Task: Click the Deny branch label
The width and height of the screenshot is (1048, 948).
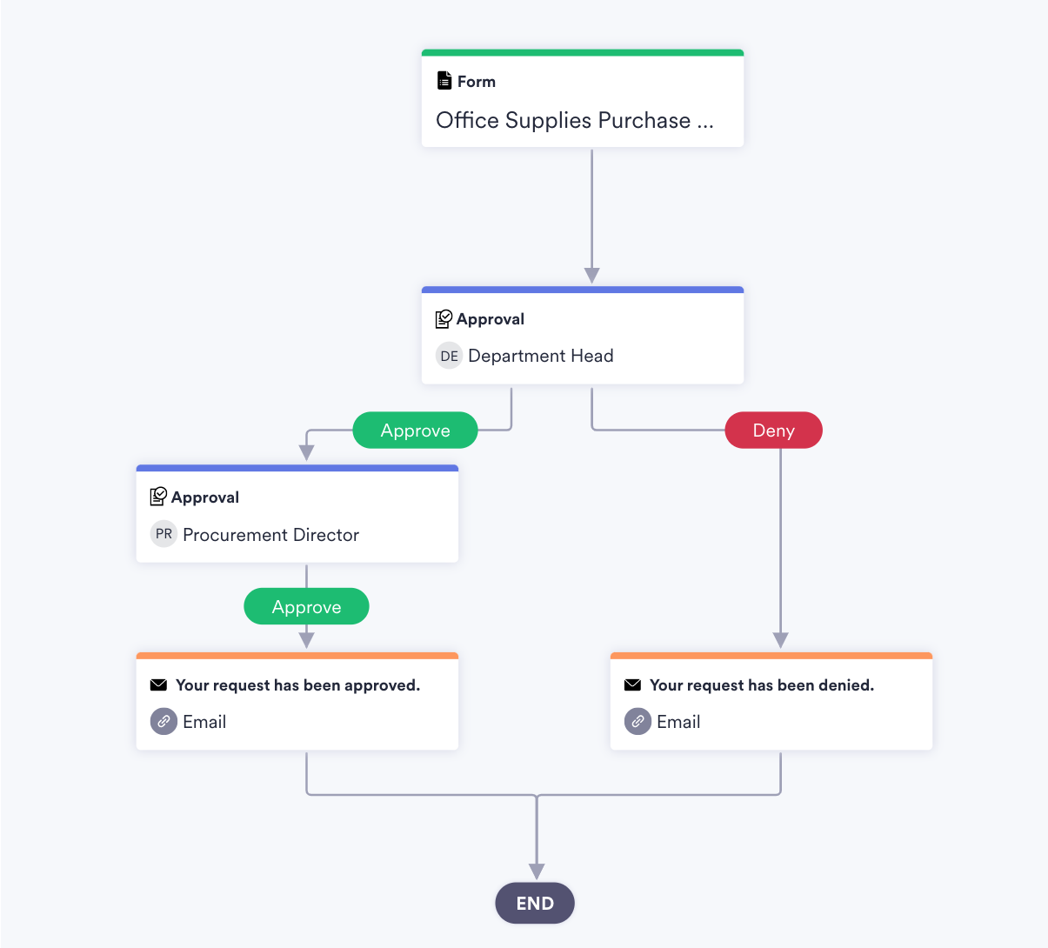Action: tap(773, 430)
